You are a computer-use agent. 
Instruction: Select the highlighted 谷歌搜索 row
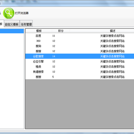tap(80, 56)
